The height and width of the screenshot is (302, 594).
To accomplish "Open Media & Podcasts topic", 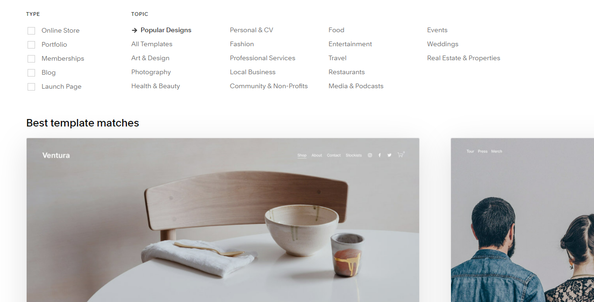I will pyautogui.click(x=356, y=86).
